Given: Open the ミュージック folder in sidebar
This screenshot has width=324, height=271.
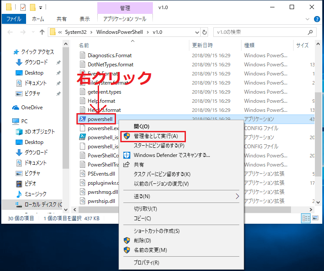Looking at the screenshot, I should [36, 194].
